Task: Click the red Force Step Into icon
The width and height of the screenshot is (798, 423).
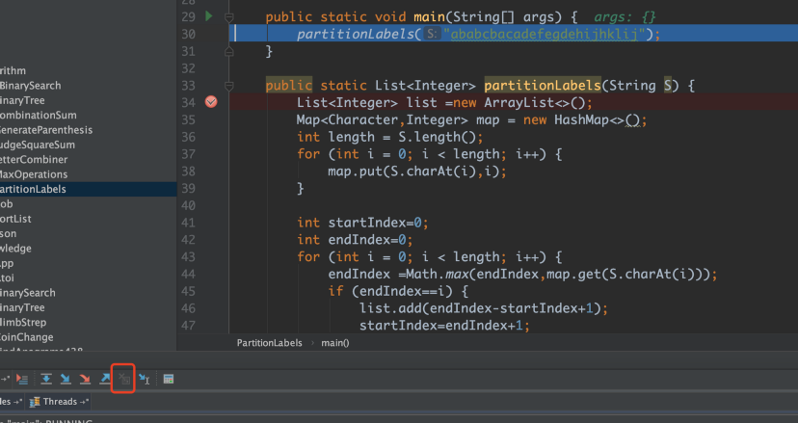Action: pyautogui.click(x=85, y=380)
